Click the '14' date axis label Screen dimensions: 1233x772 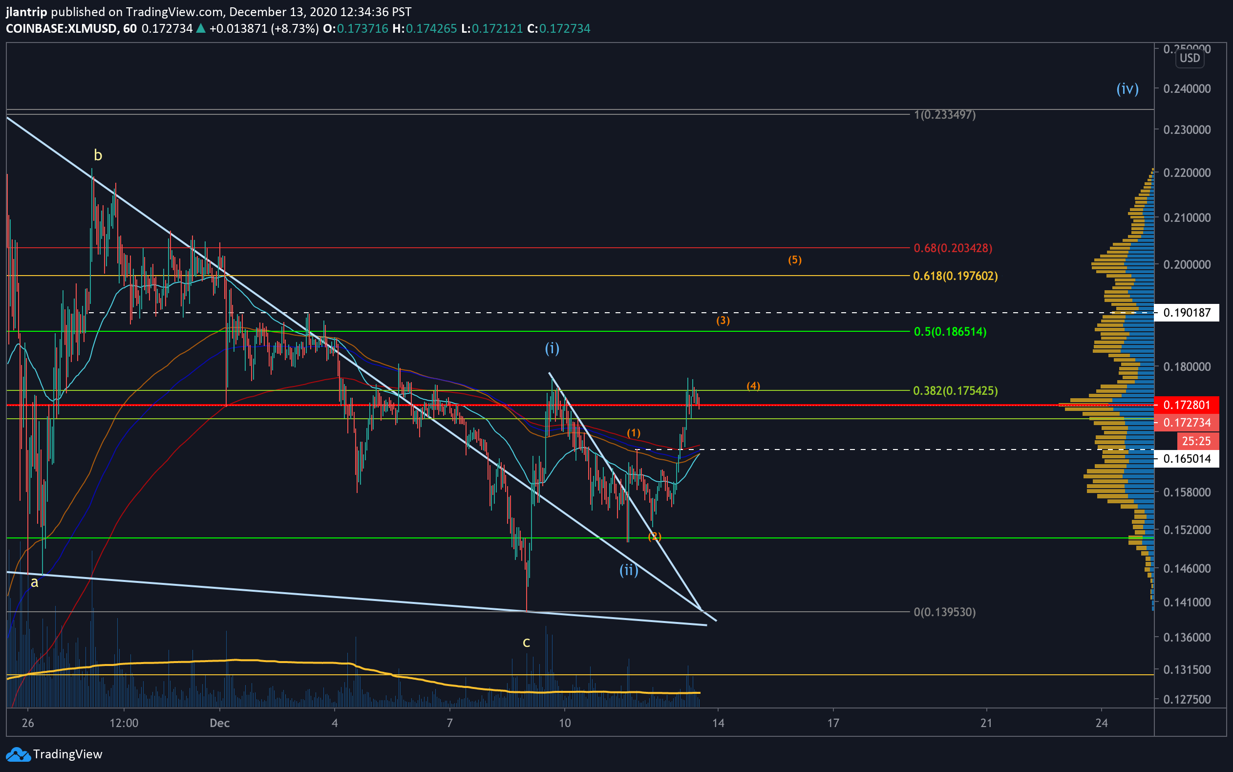(x=718, y=723)
